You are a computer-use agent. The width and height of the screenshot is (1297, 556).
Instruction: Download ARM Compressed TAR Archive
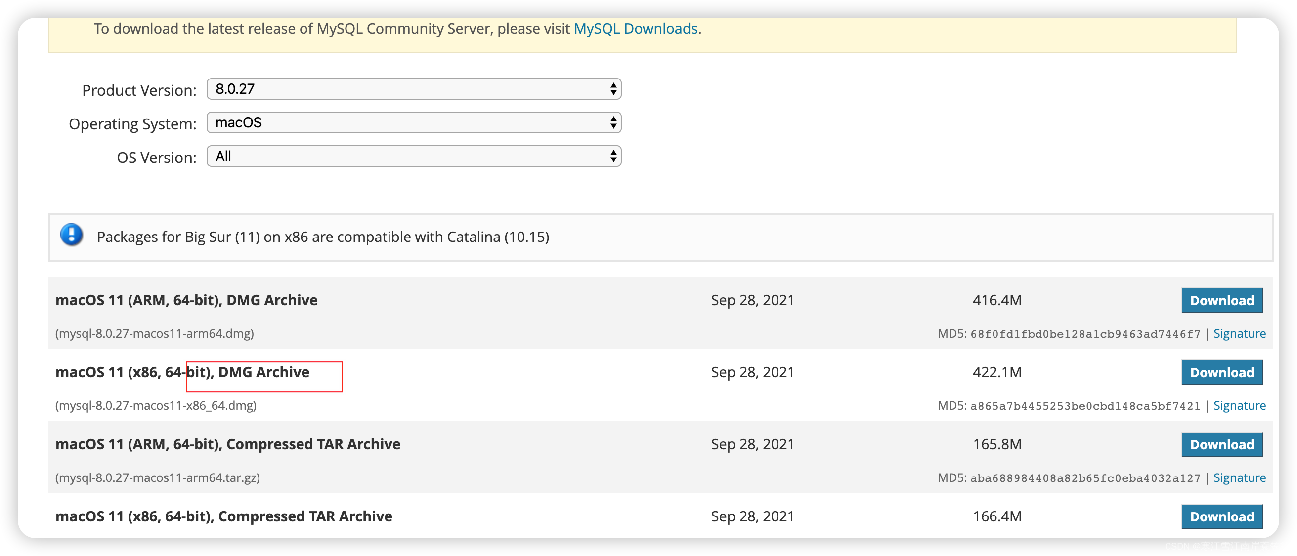[x=1221, y=444]
